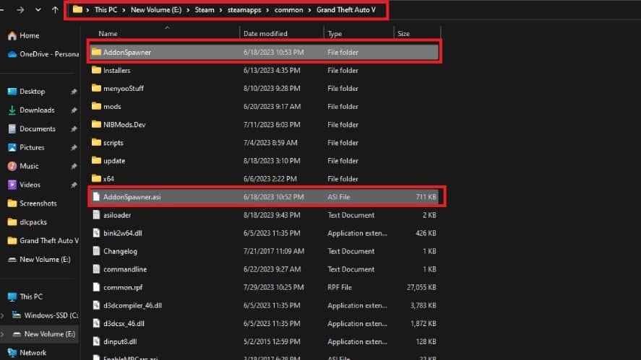Select the commandline document icon
641x360 pixels.
96,269
